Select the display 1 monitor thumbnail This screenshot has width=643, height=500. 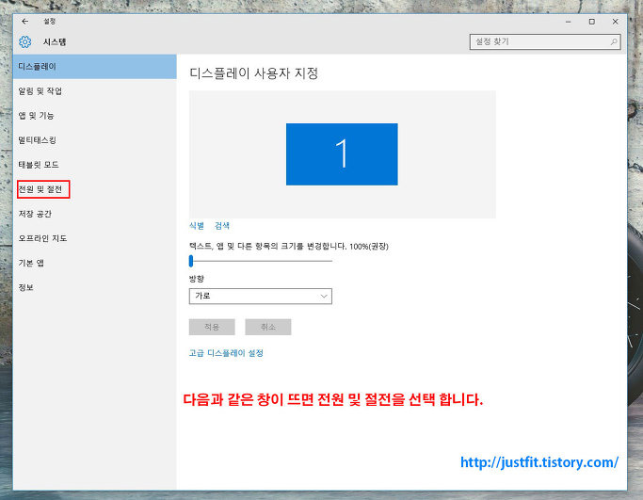(x=342, y=154)
